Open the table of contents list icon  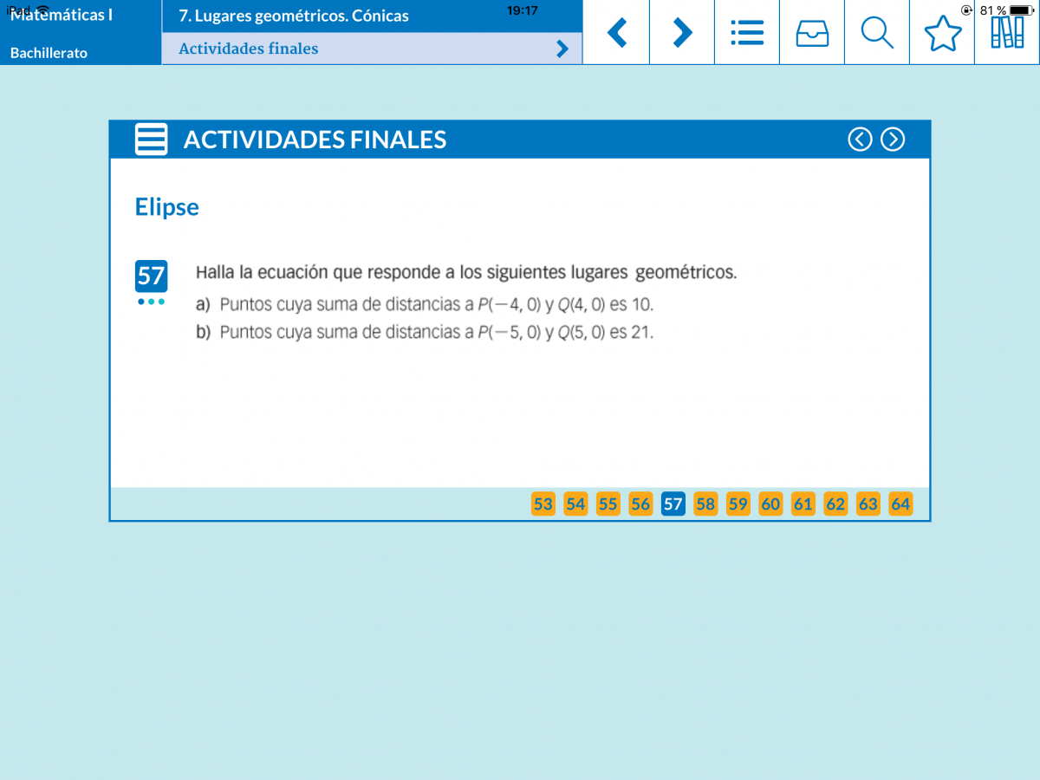tap(747, 33)
